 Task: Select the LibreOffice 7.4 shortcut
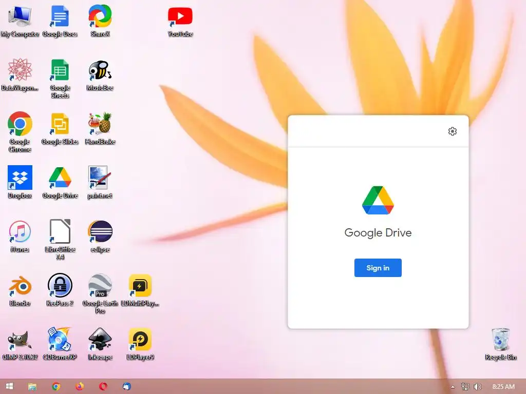tap(60, 240)
